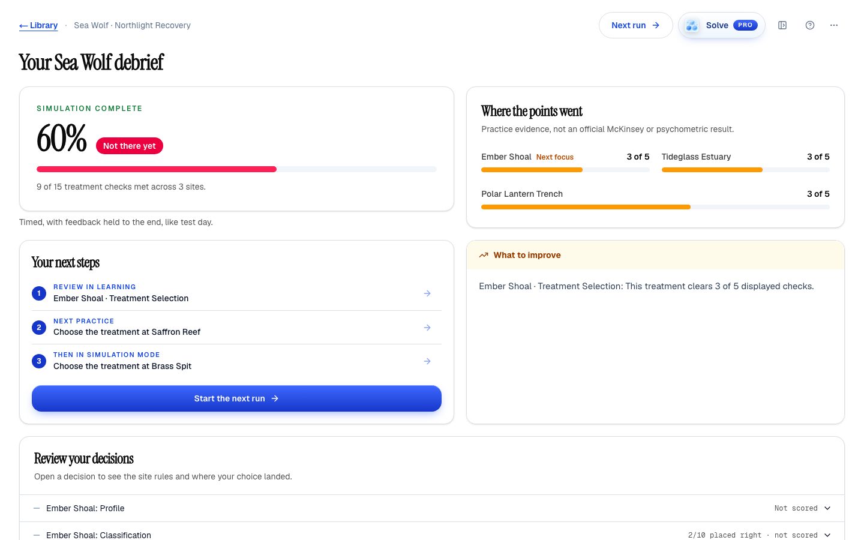The height and width of the screenshot is (540, 864).
Task: Click the 'Your next steps' heading
Action: pos(65,262)
